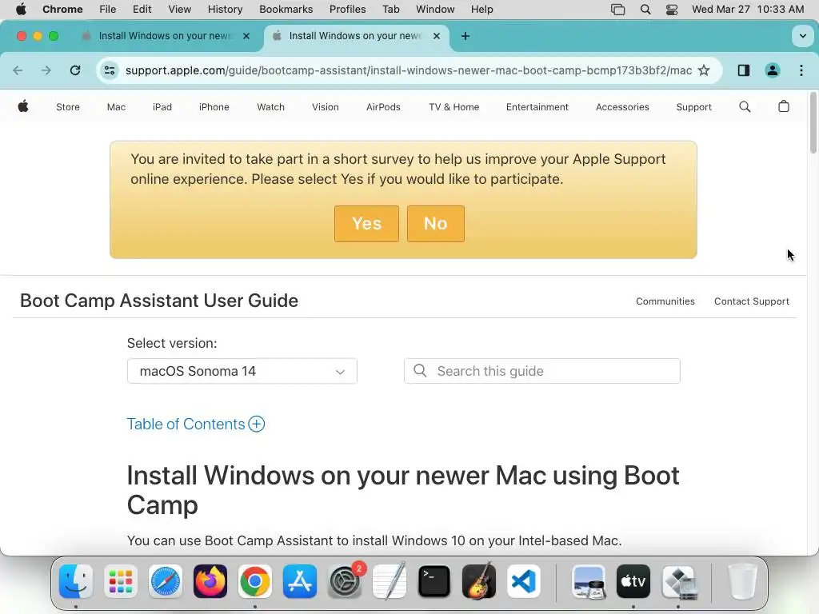Screen dimensions: 819x614
Task: Click the Search this guide field
Action: tap(541, 371)
